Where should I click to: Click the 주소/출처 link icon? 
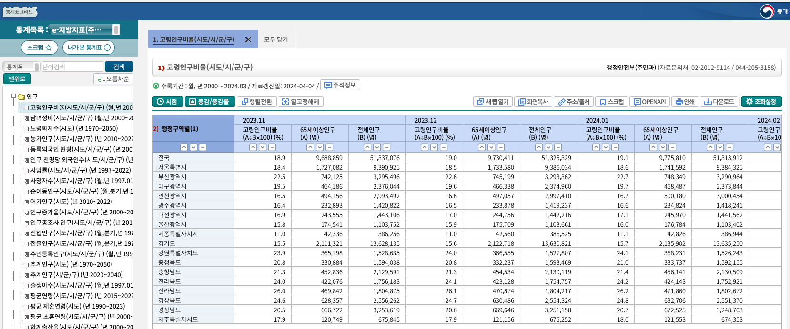[574, 102]
